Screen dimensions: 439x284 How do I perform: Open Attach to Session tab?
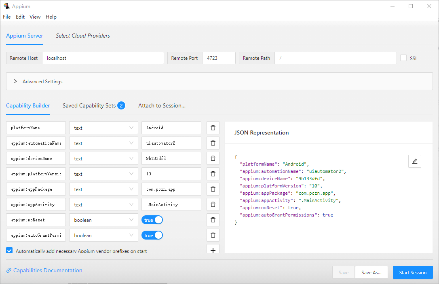pos(162,105)
